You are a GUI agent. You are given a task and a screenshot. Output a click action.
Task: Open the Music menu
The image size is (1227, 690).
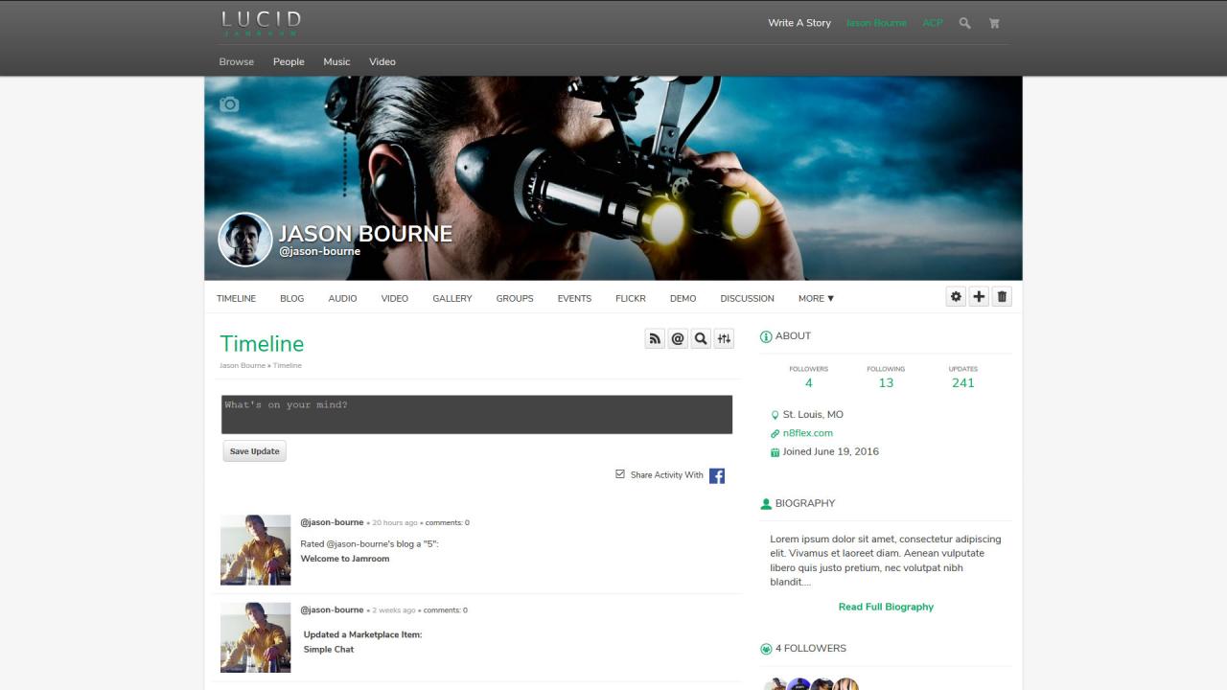click(336, 61)
